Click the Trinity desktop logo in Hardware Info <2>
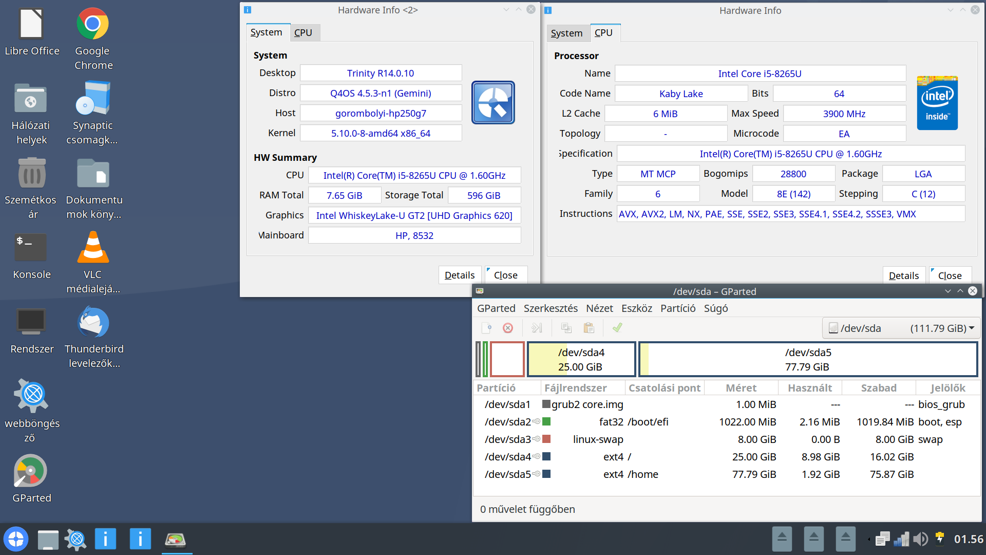Image resolution: width=986 pixels, height=555 pixels. pyautogui.click(x=493, y=102)
